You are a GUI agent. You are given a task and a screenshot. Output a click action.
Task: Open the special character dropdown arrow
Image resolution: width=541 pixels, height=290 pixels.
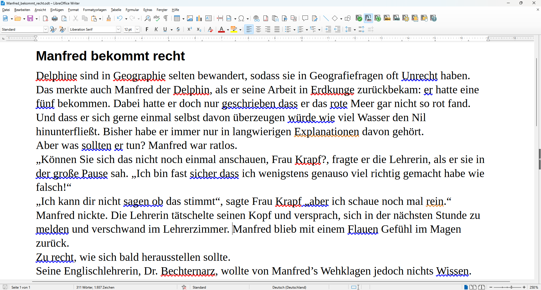(x=248, y=19)
